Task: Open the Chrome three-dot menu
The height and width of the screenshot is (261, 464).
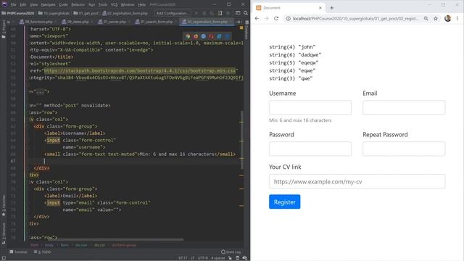Action: coord(457,18)
